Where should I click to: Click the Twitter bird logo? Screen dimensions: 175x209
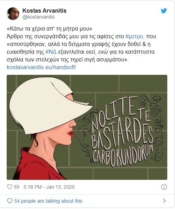pos(163,11)
